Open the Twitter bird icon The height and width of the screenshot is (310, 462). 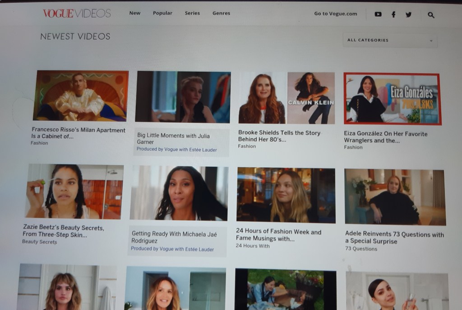pos(408,14)
